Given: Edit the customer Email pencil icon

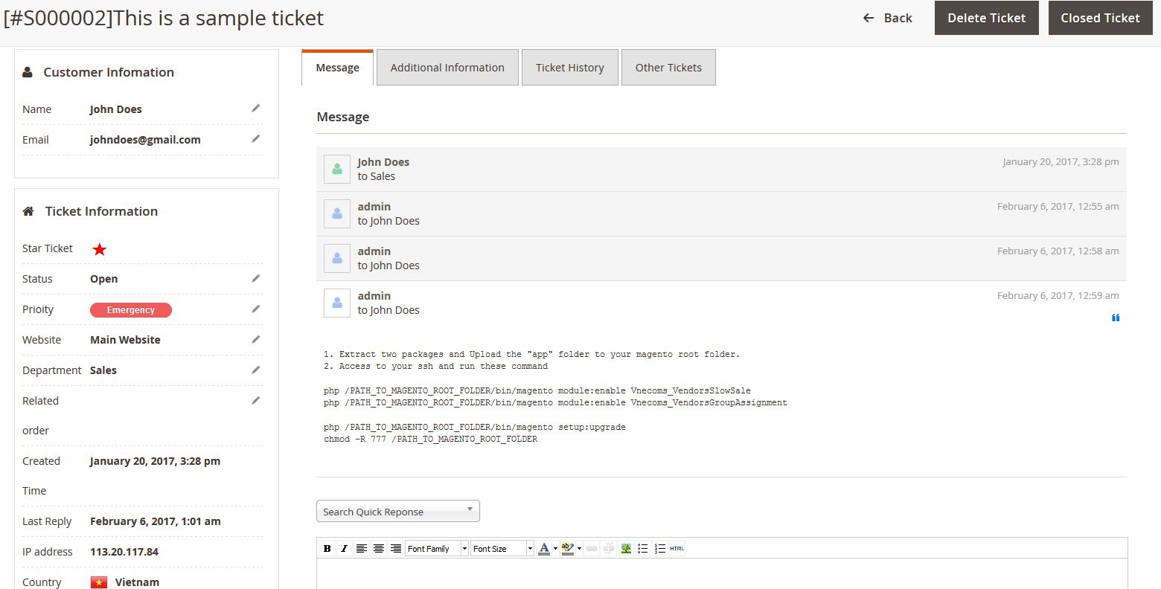Looking at the screenshot, I should pyautogui.click(x=256, y=138).
